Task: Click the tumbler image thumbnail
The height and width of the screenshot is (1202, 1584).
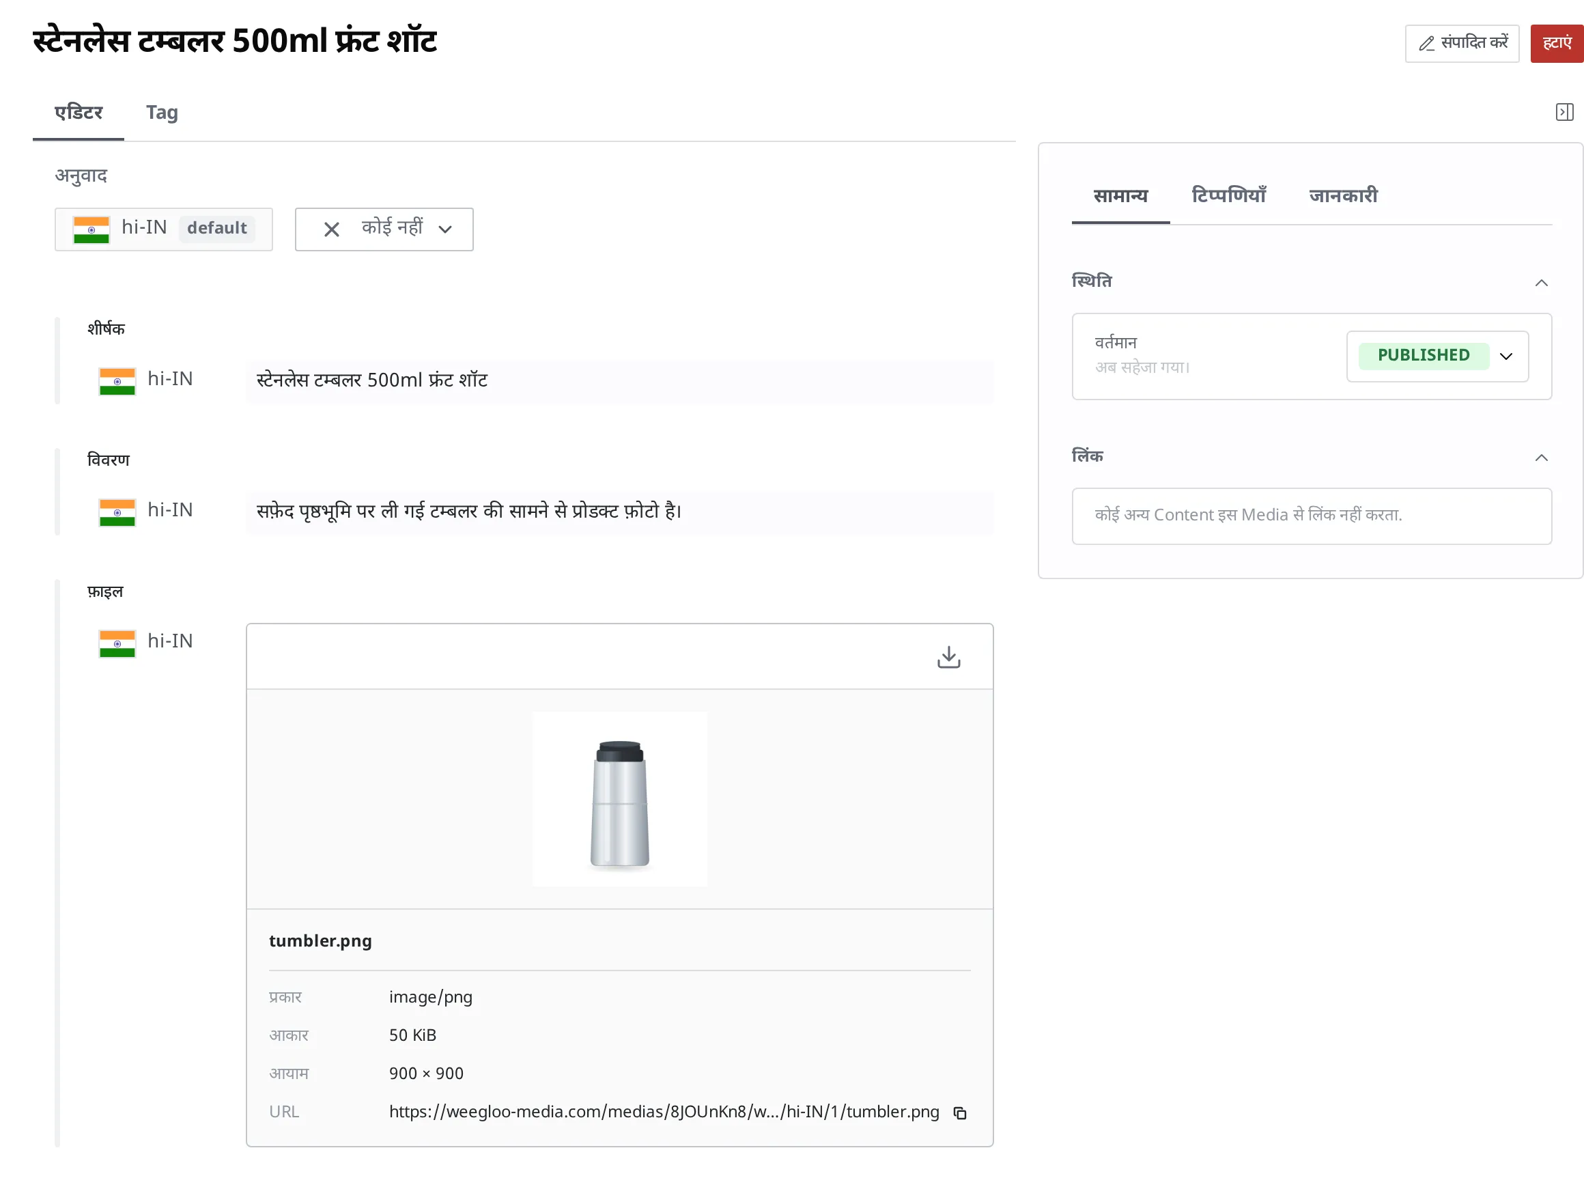Action: (620, 798)
